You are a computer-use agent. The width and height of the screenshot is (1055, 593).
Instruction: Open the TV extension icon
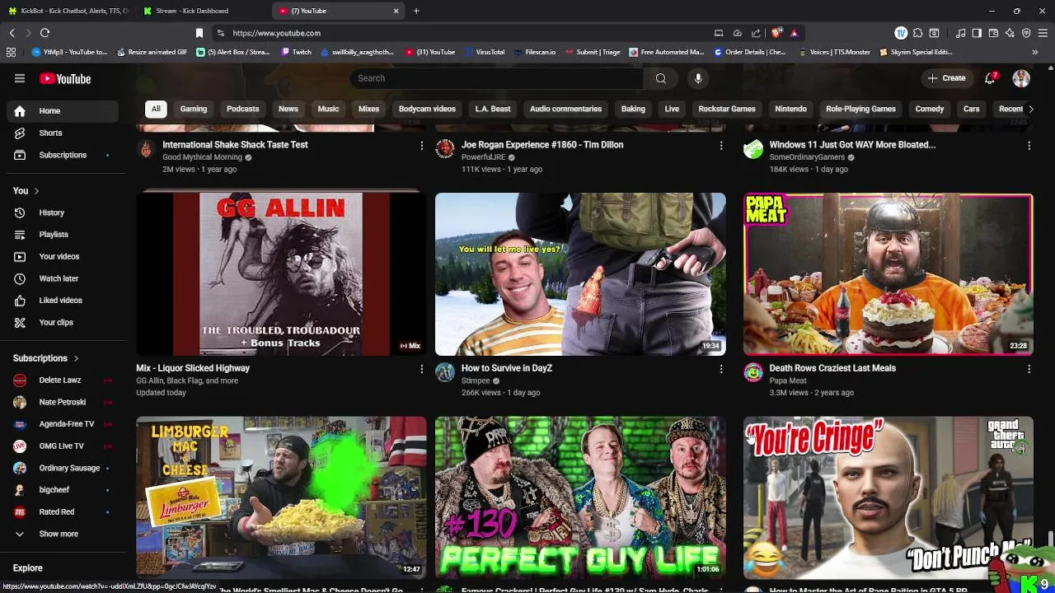(901, 33)
